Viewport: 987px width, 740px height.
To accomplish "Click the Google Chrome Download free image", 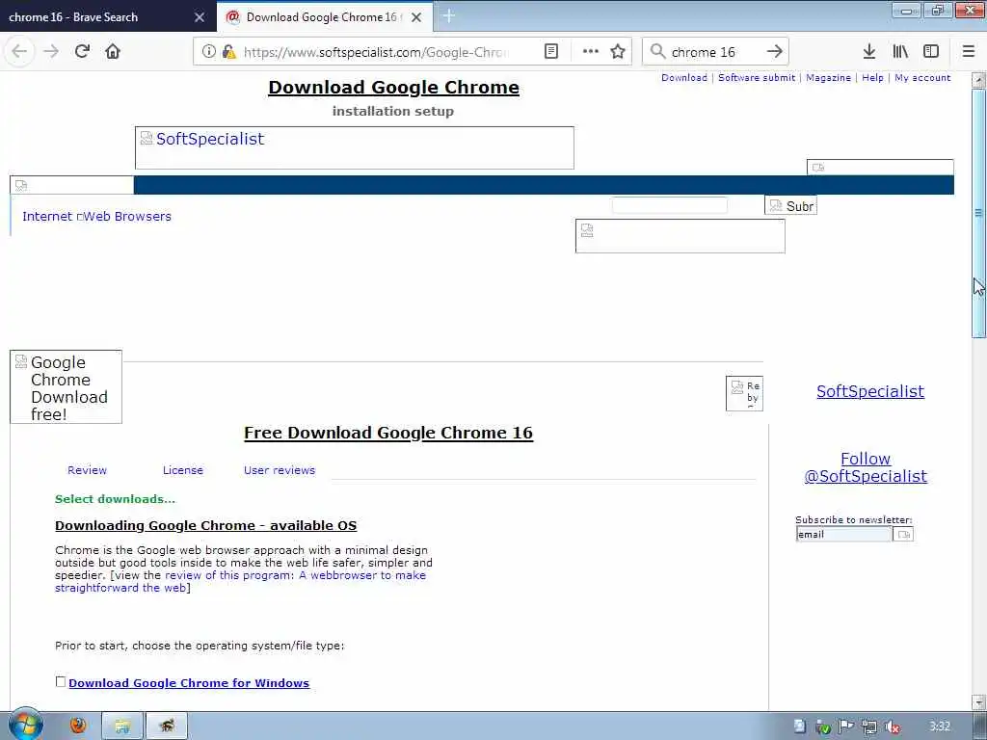I will point(67,387).
